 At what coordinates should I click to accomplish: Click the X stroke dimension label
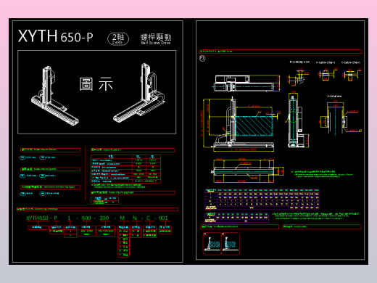point(254,106)
